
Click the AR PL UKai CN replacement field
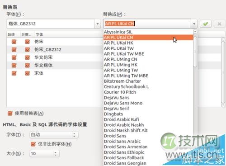147,24
